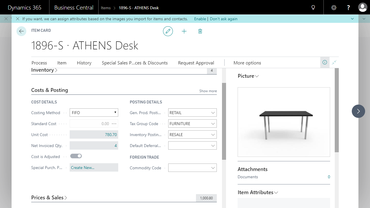Open Inventory Posting Group dropdown
Screen dimensions: 370x208
[x=213, y=135]
